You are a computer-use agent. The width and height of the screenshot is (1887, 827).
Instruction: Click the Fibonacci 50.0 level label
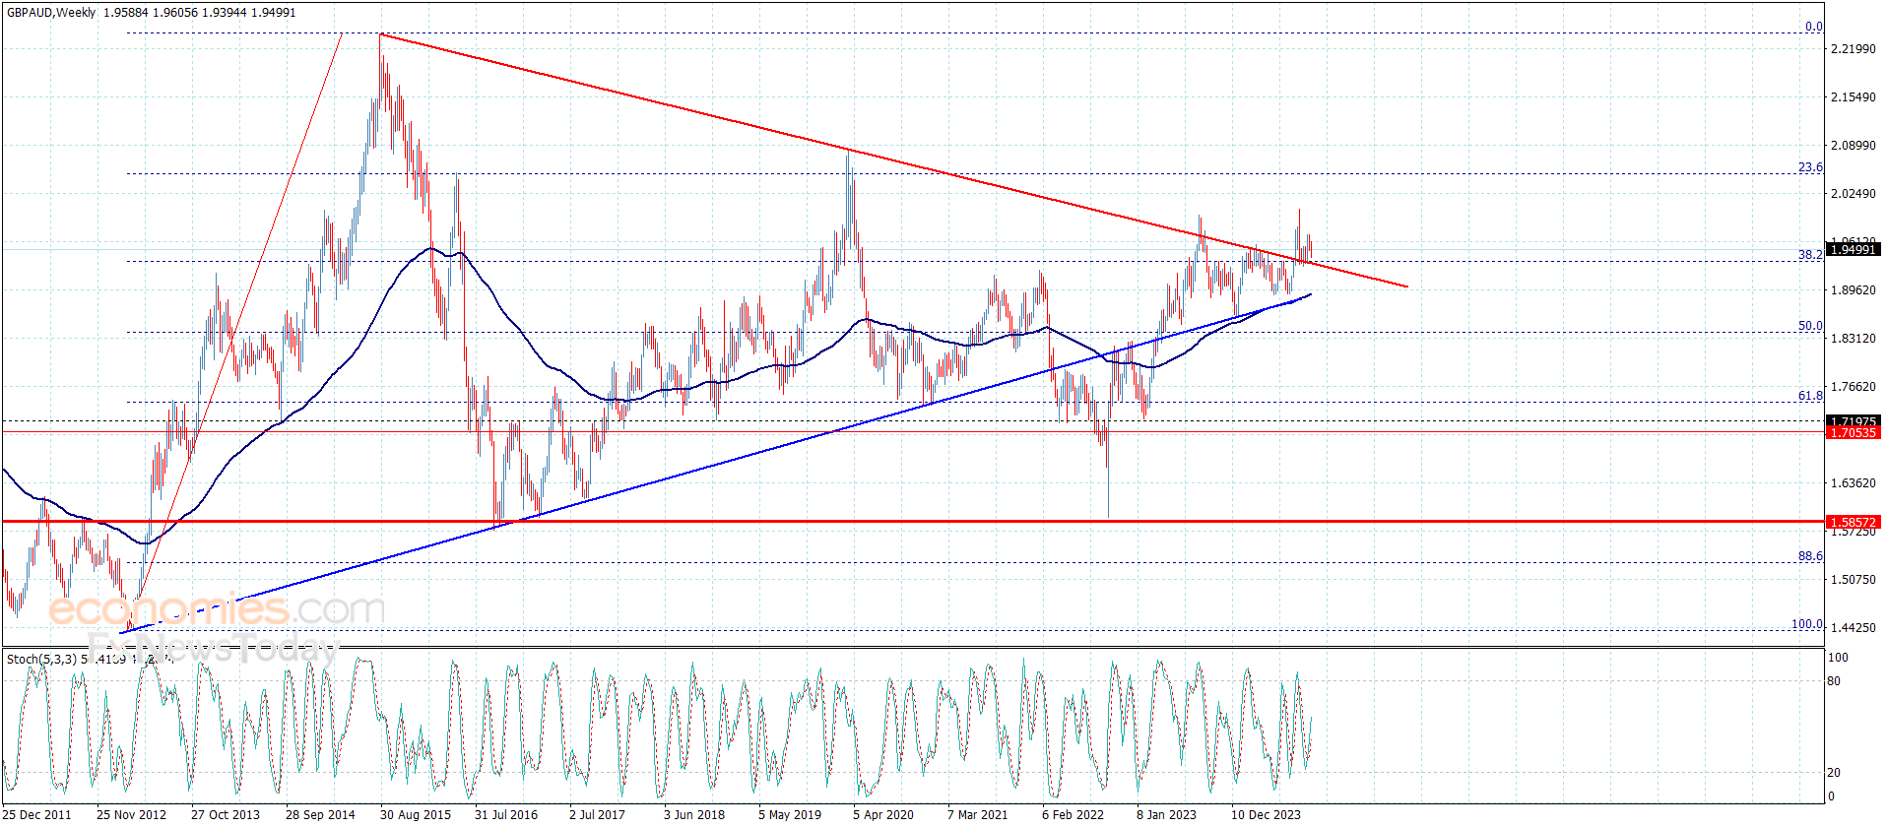1810,326
